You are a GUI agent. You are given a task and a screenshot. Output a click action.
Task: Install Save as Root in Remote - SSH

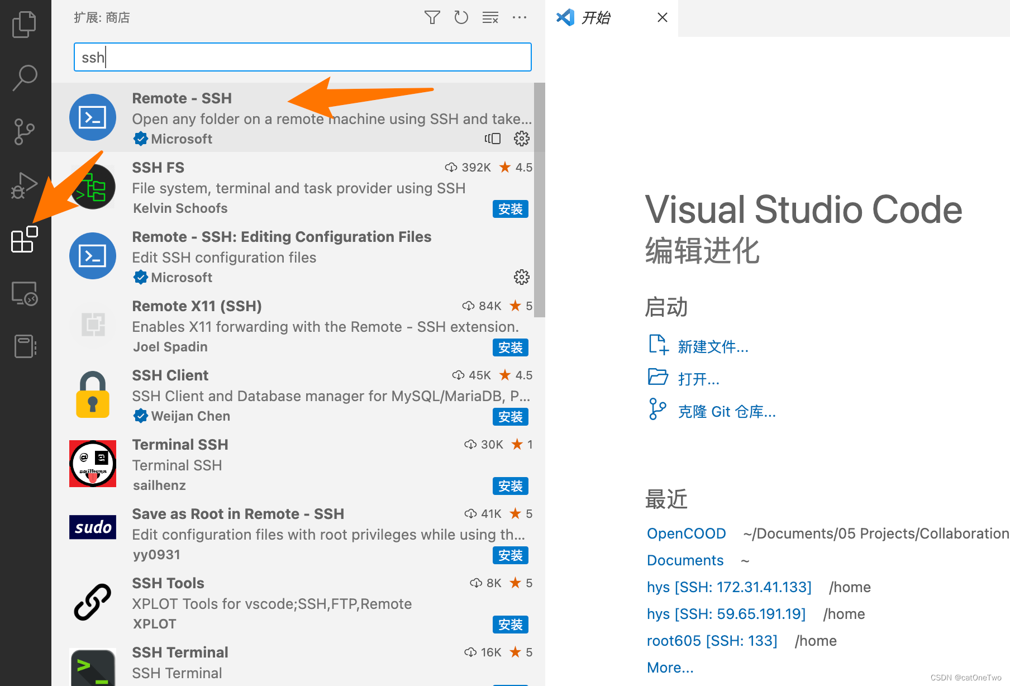pyautogui.click(x=511, y=555)
